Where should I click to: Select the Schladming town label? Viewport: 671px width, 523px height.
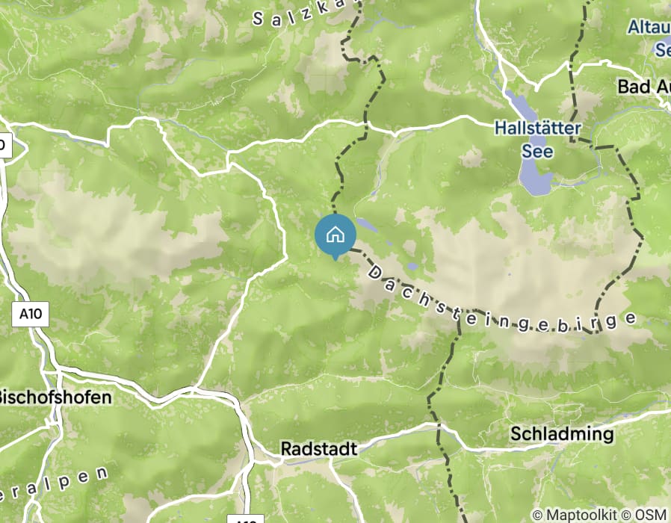tap(562, 434)
